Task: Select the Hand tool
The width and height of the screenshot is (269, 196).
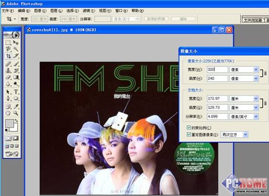Action: (x=8, y=113)
